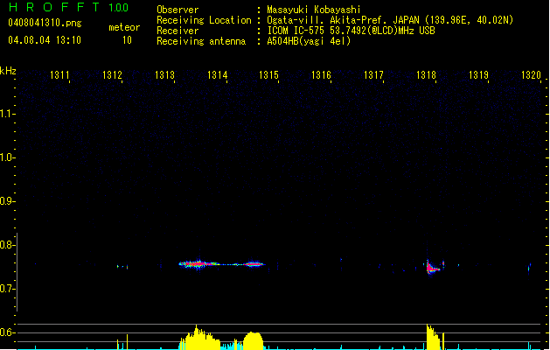
Task: Select the file name 0408041310.png
Action: [45, 24]
